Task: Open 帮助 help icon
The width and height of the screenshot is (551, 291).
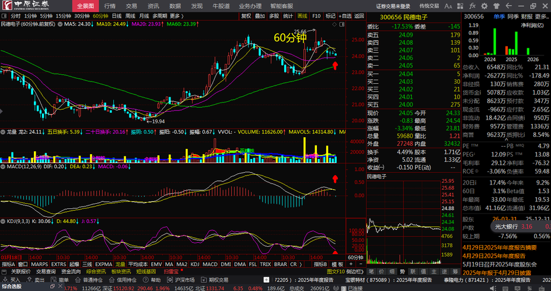Action: tap(145, 280)
